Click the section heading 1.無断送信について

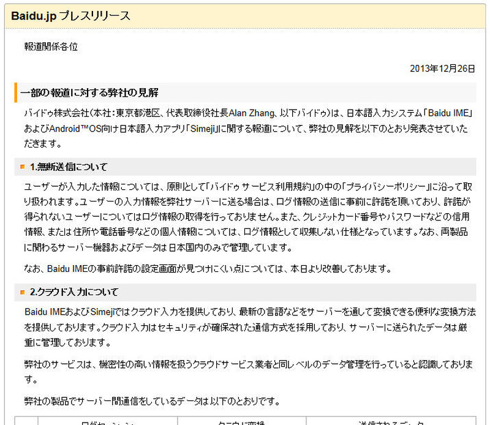[69, 167]
